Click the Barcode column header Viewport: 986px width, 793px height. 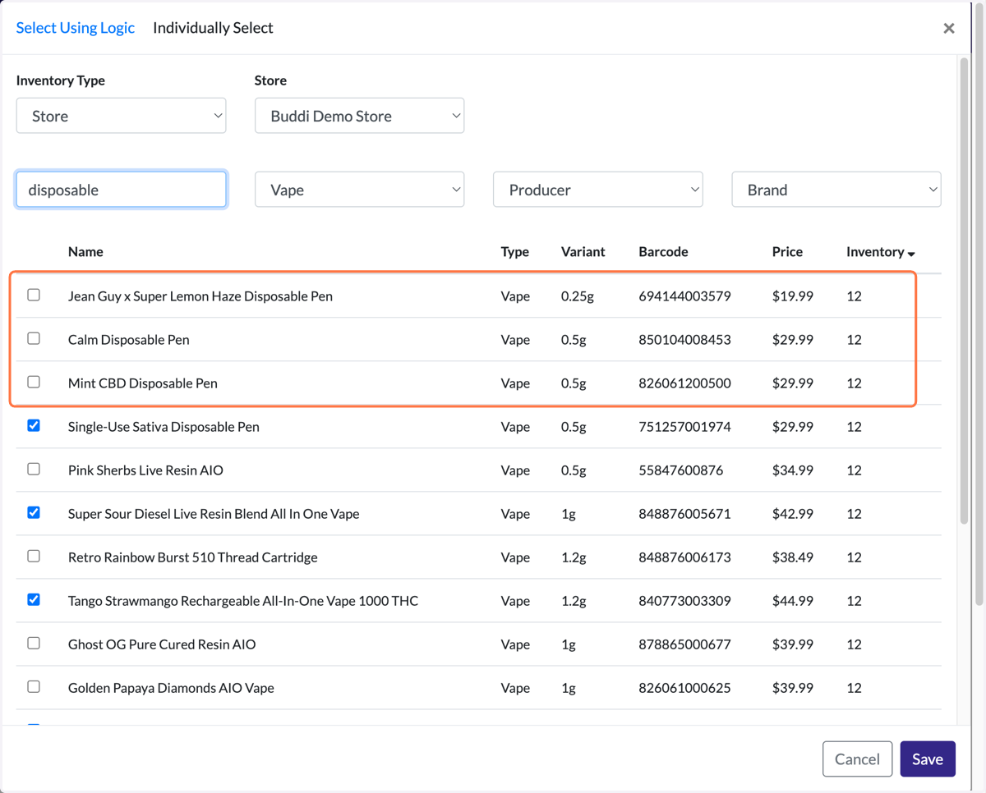663,252
